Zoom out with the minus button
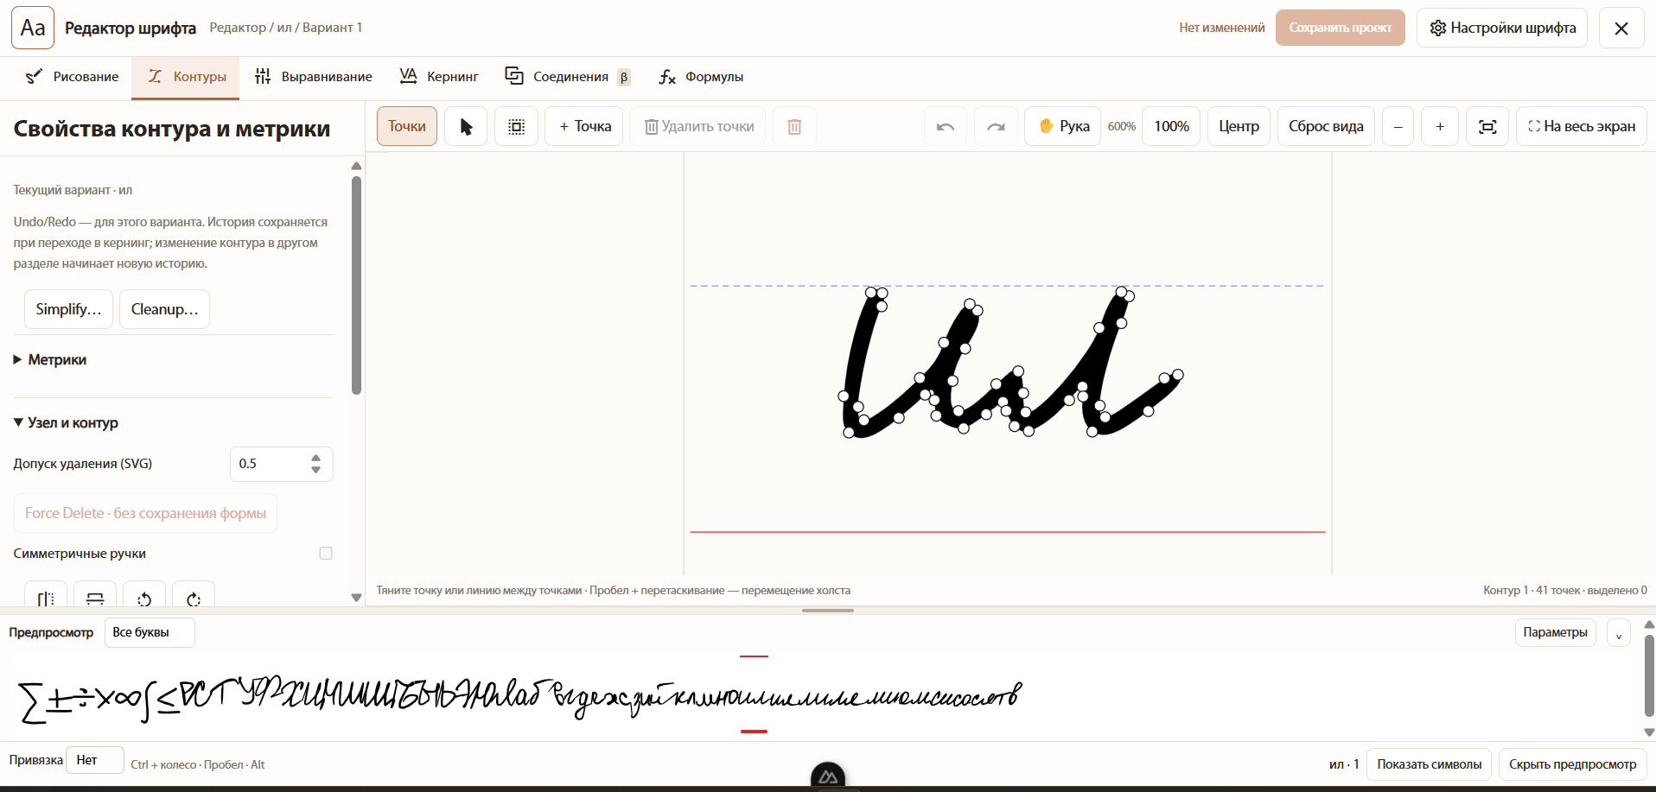Image resolution: width=1656 pixels, height=792 pixels. coord(1398,127)
